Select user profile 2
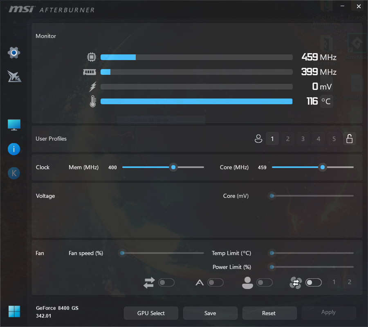The height and width of the screenshot is (327, 368). pyautogui.click(x=288, y=139)
